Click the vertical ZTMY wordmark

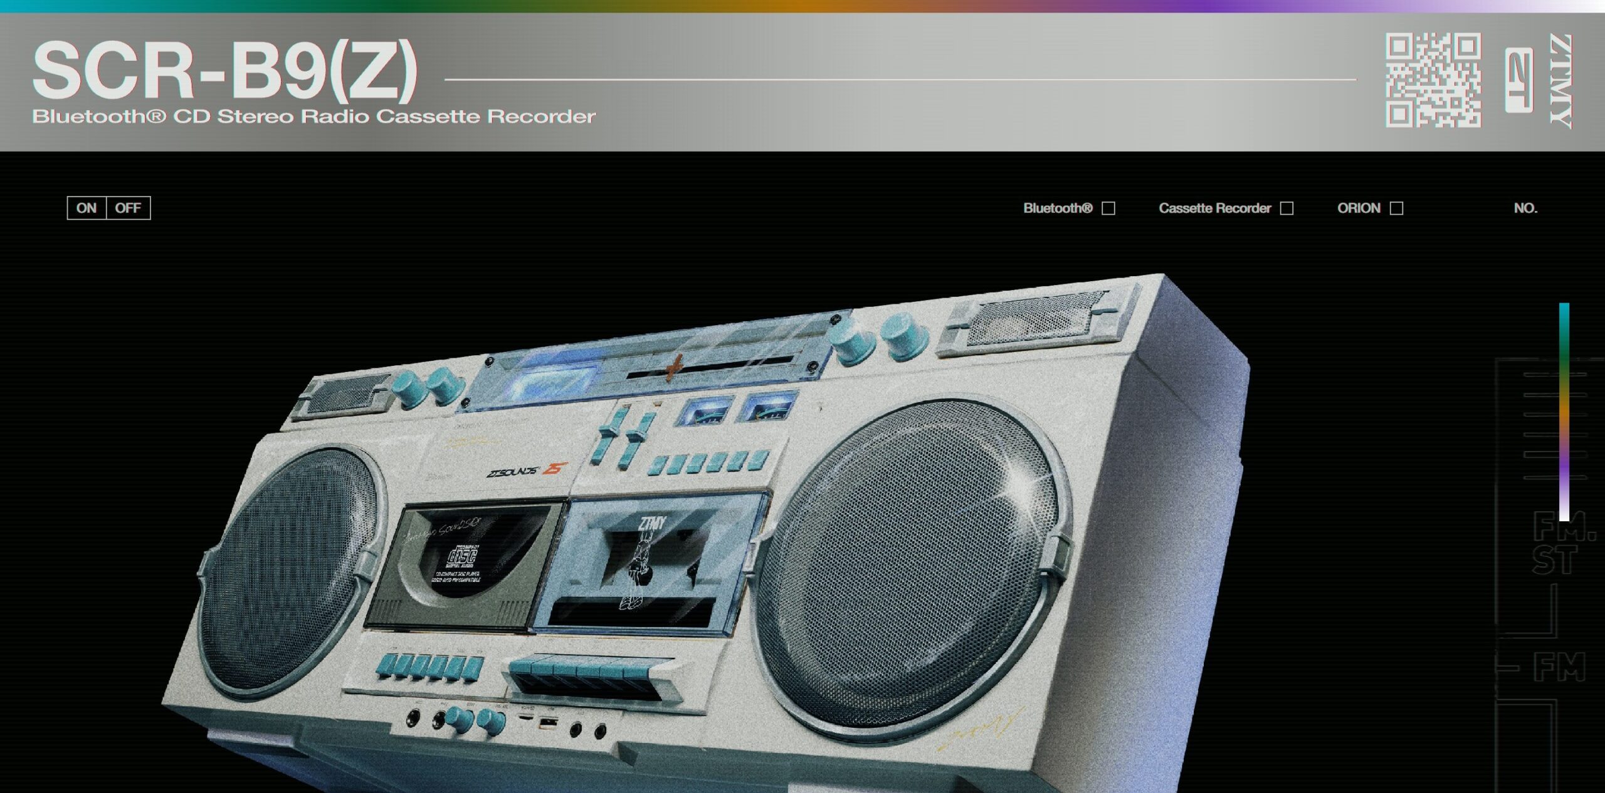click(x=1560, y=80)
